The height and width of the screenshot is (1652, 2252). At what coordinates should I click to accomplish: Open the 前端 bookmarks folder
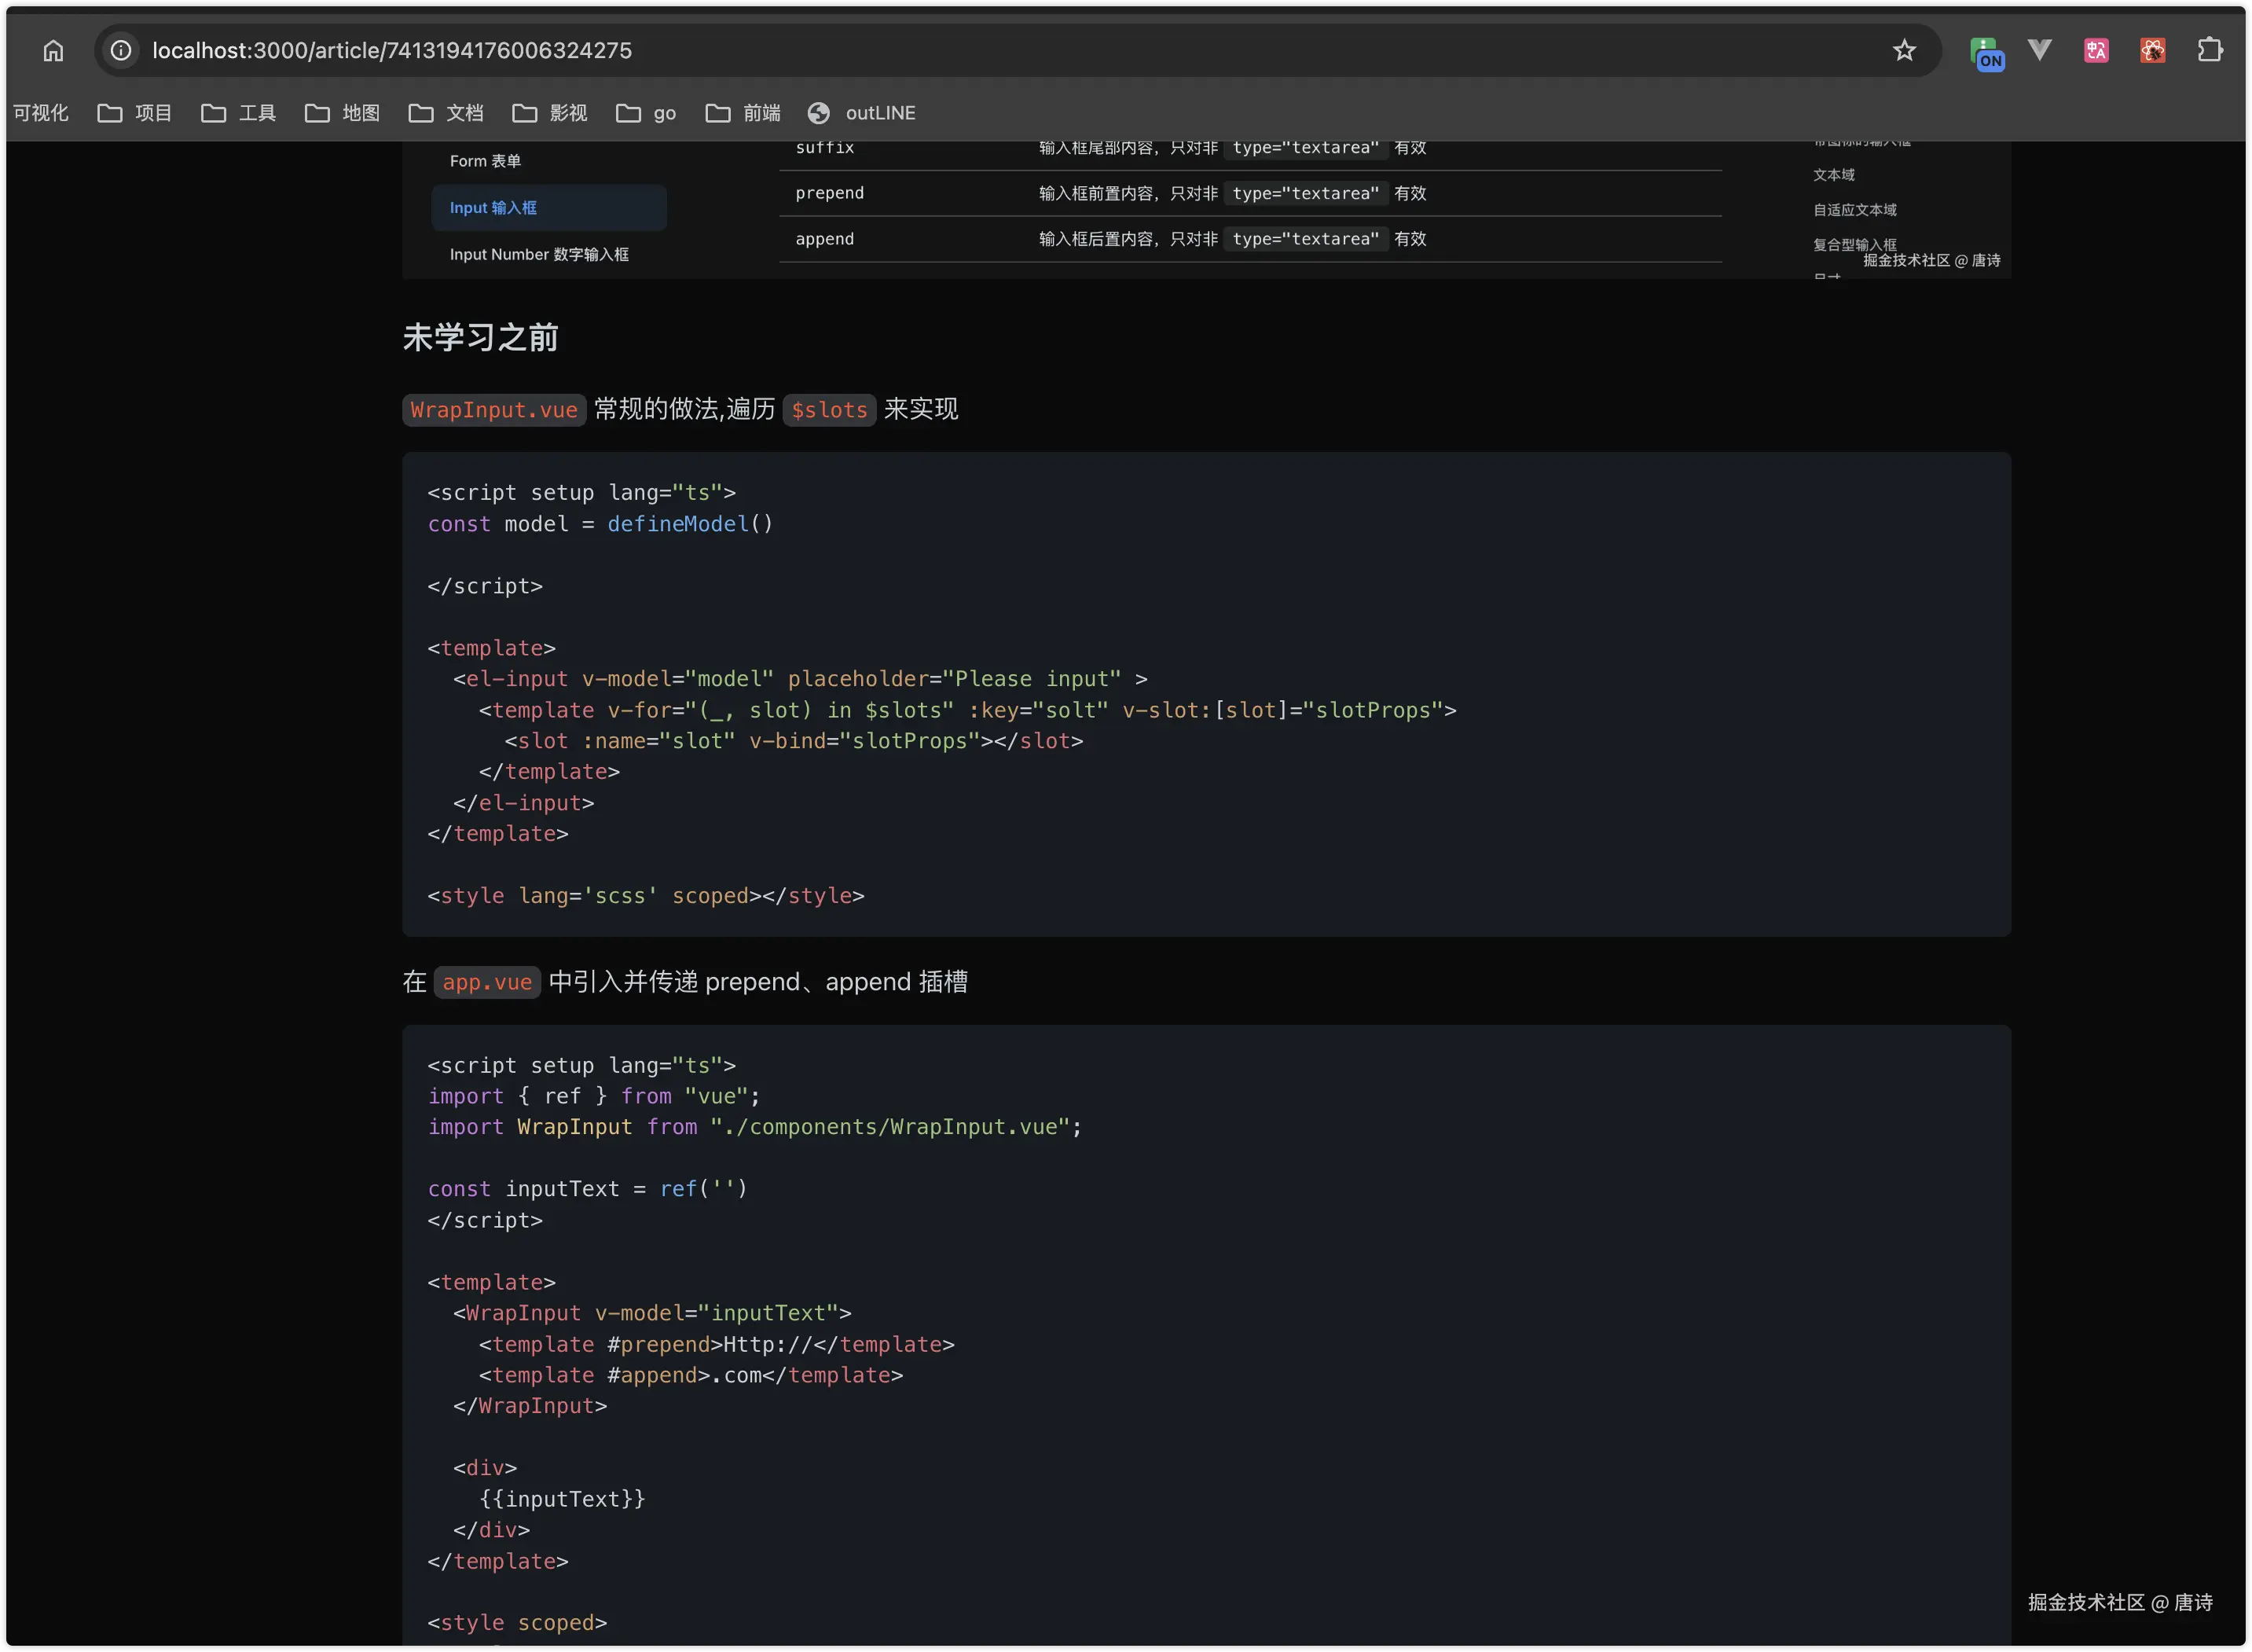click(x=743, y=113)
